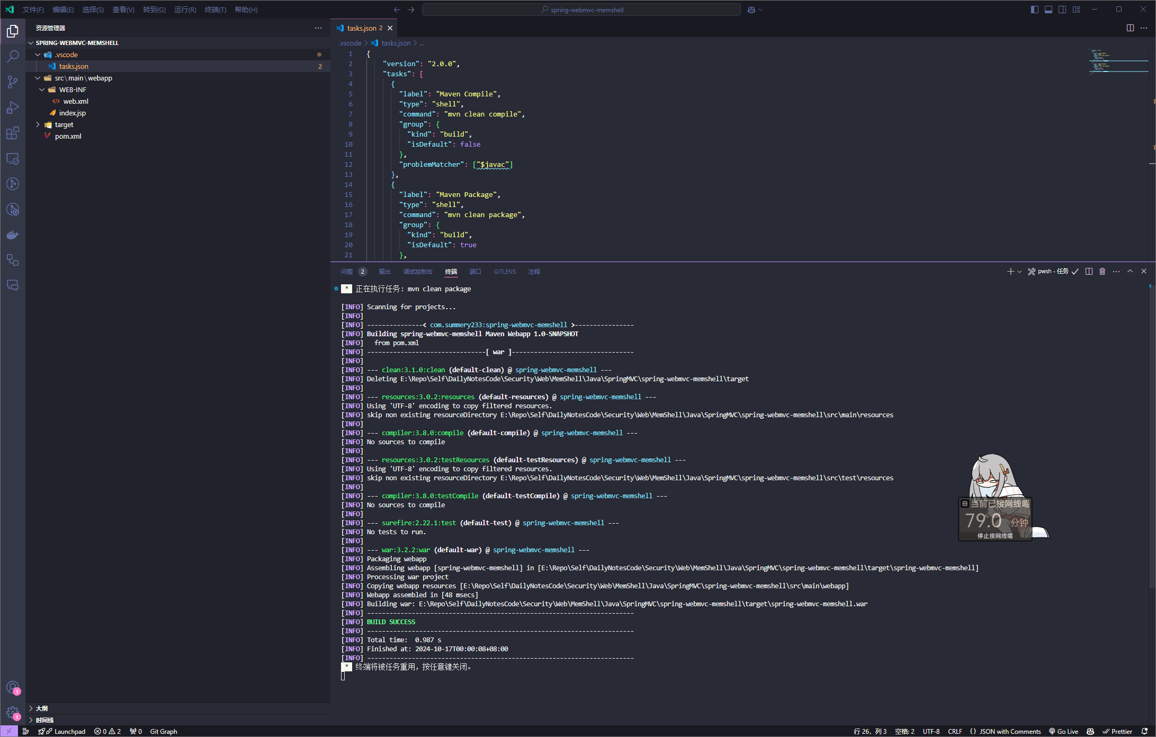This screenshot has height=737, width=1156.
Task: Open the Source Control view
Action: pyautogui.click(x=13, y=82)
